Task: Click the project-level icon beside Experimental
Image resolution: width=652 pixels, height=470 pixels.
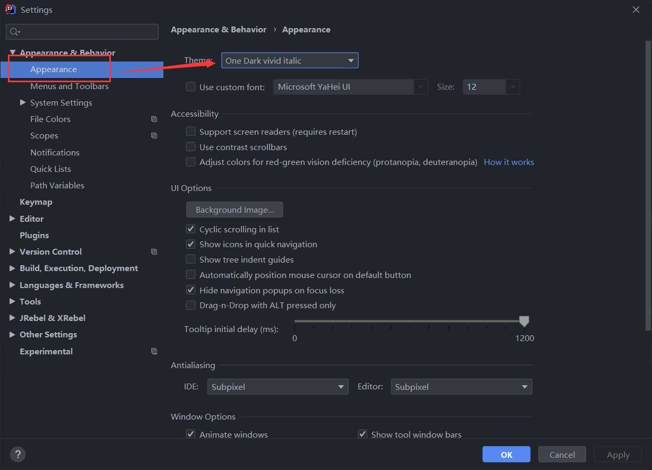Action: tap(154, 351)
